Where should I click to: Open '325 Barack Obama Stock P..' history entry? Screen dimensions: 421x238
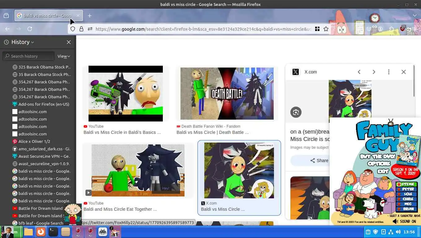point(41,67)
